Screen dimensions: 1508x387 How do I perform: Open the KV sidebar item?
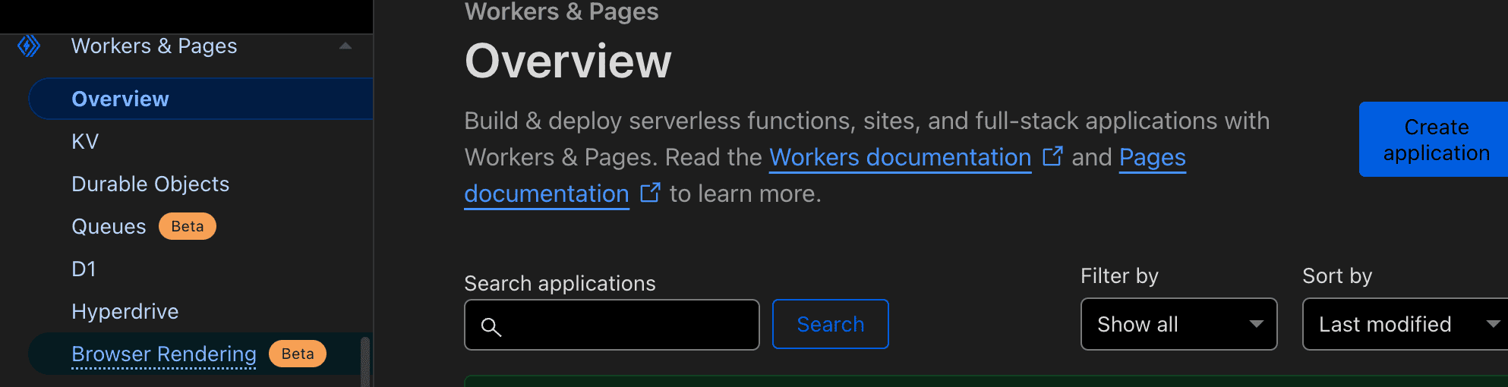[85, 141]
